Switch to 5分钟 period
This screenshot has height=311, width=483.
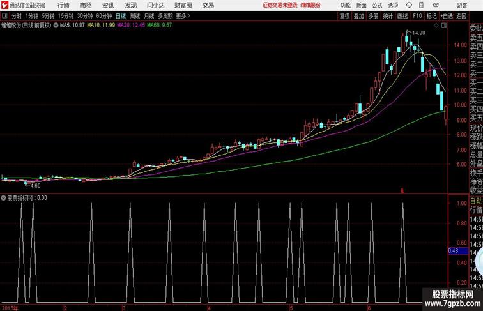pos(48,16)
